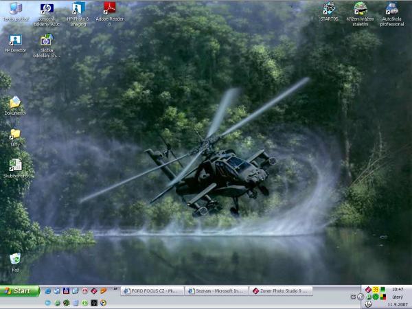
Task: Click the system tray clock showing 10:47
Action: [398, 290]
